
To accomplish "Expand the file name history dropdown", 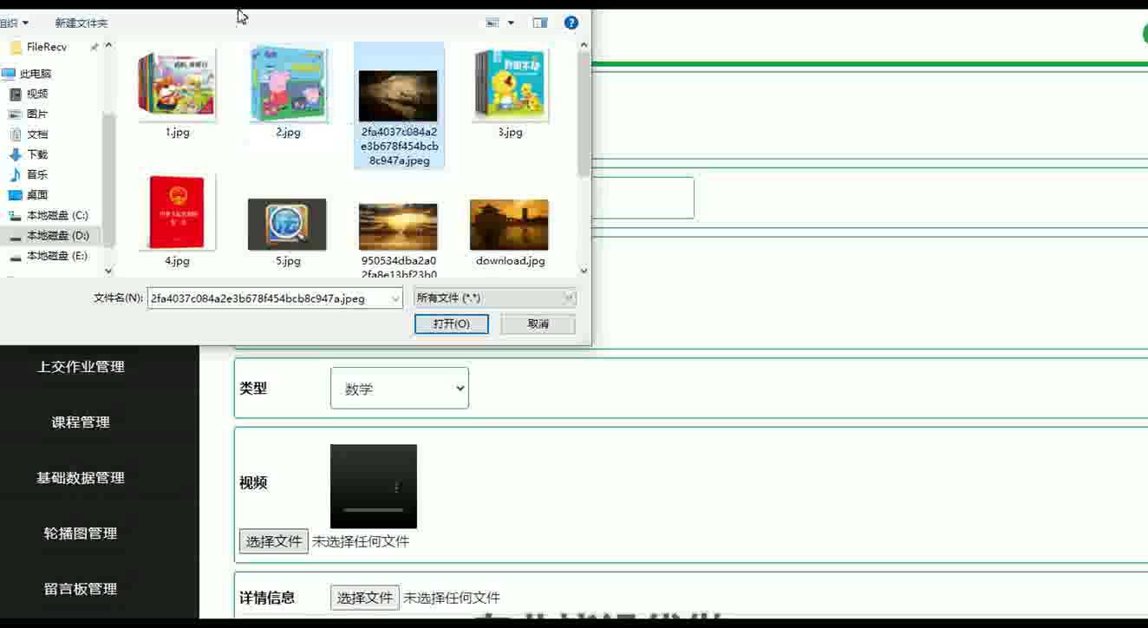I will click(x=396, y=298).
